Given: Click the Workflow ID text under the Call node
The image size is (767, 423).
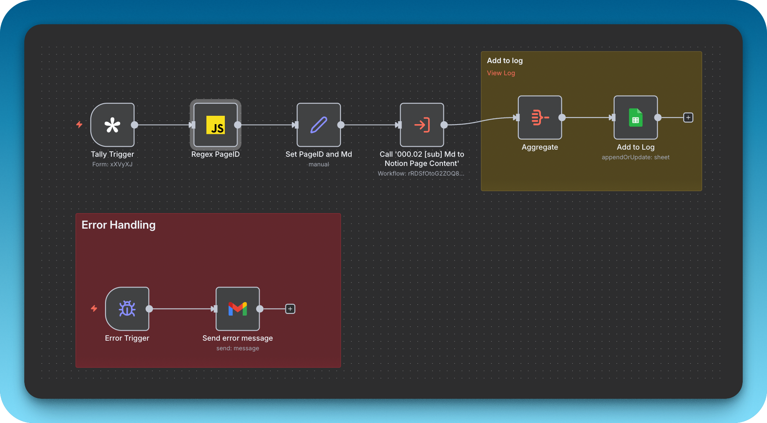Looking at the screenshot, I should [x=421, y=173].
